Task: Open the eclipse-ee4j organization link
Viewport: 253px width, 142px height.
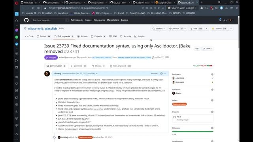Action: [35, 28]
